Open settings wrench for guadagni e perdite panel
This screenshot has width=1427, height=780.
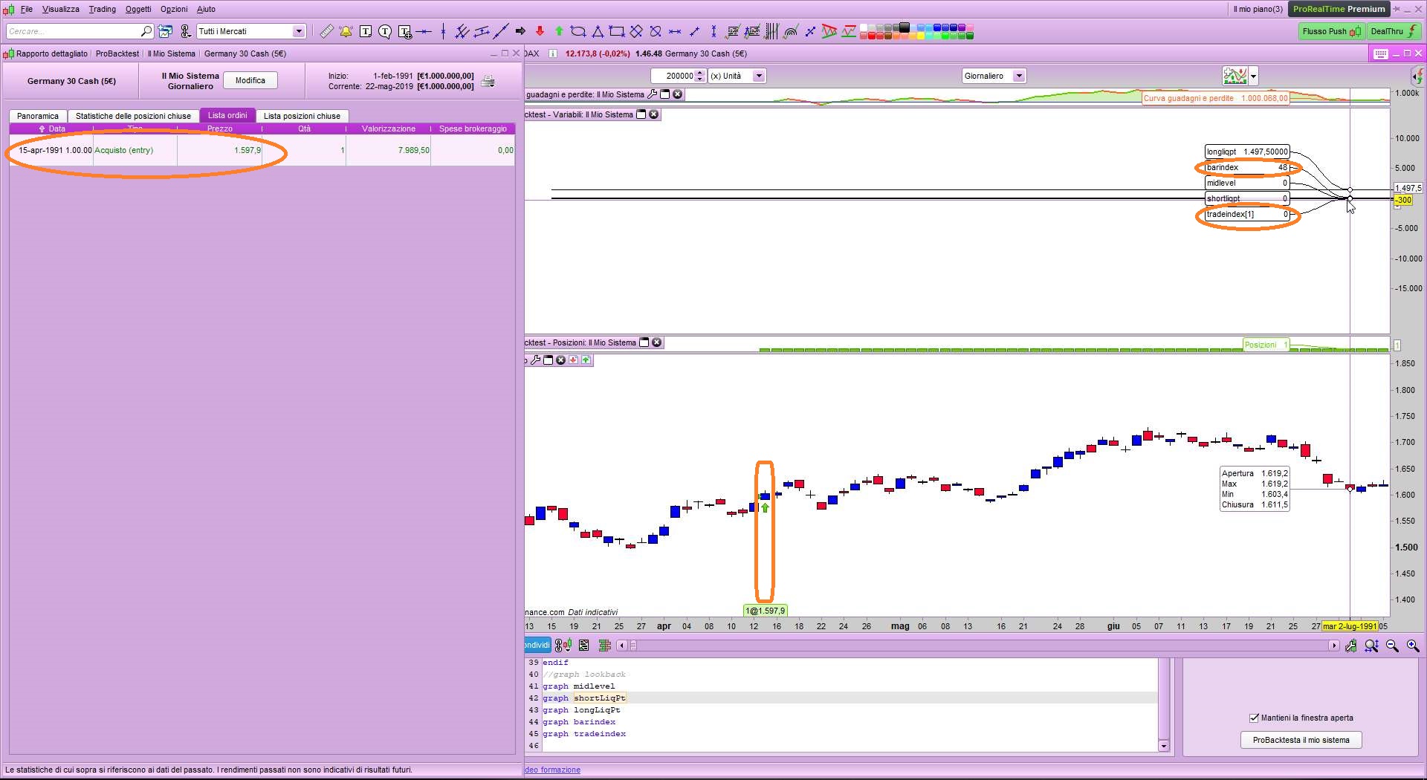653,94
